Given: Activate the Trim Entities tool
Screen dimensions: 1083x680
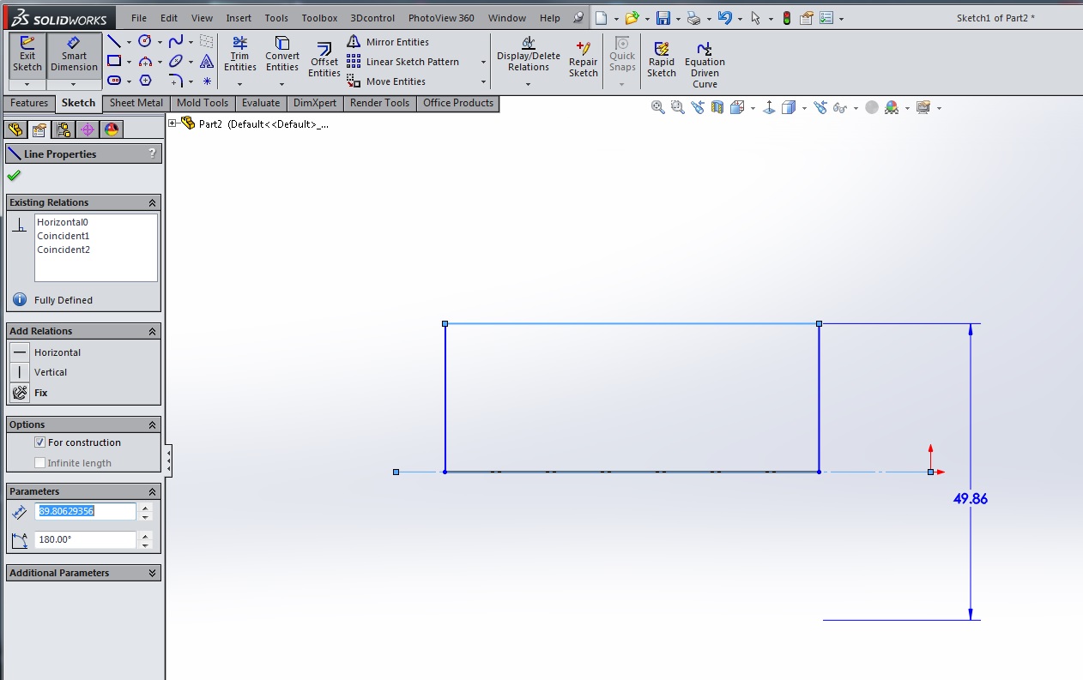Looking at the screenshot, I should pyautogui.click(x=239, y=54).
